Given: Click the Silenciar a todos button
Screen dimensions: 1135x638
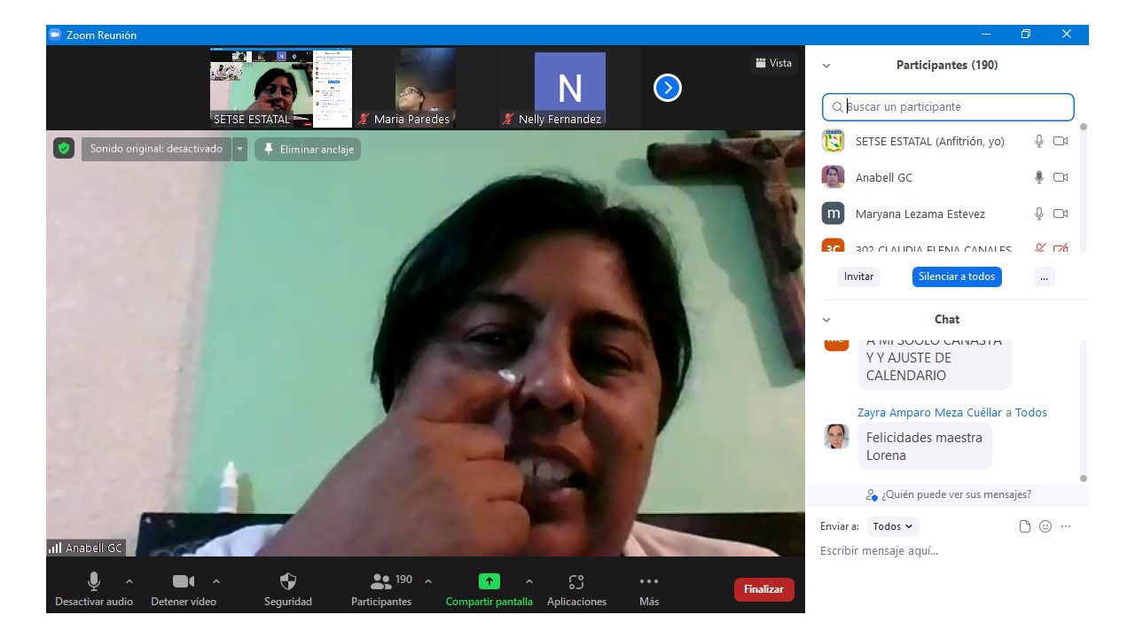Looking at the screenshot, I should tap(957, 276).
